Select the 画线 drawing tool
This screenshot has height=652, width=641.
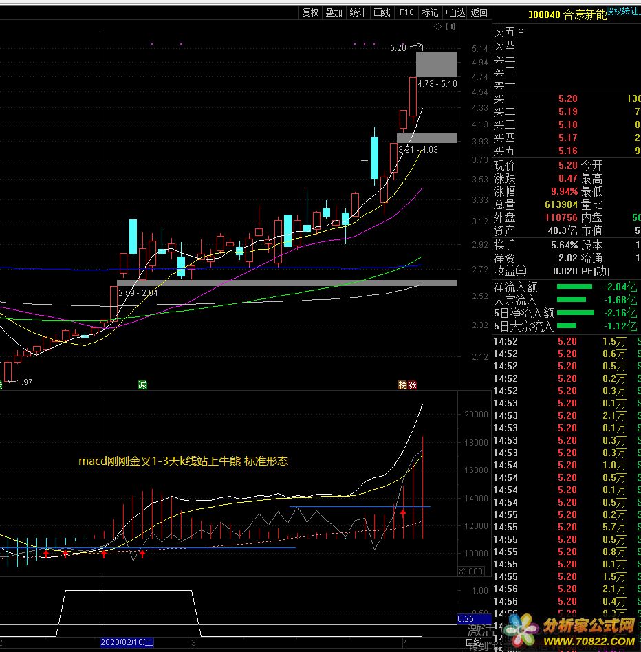pos(382,12)
